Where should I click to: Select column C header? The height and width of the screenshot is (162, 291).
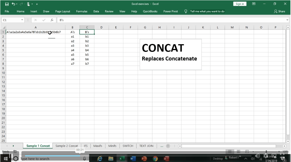(87, 28)
